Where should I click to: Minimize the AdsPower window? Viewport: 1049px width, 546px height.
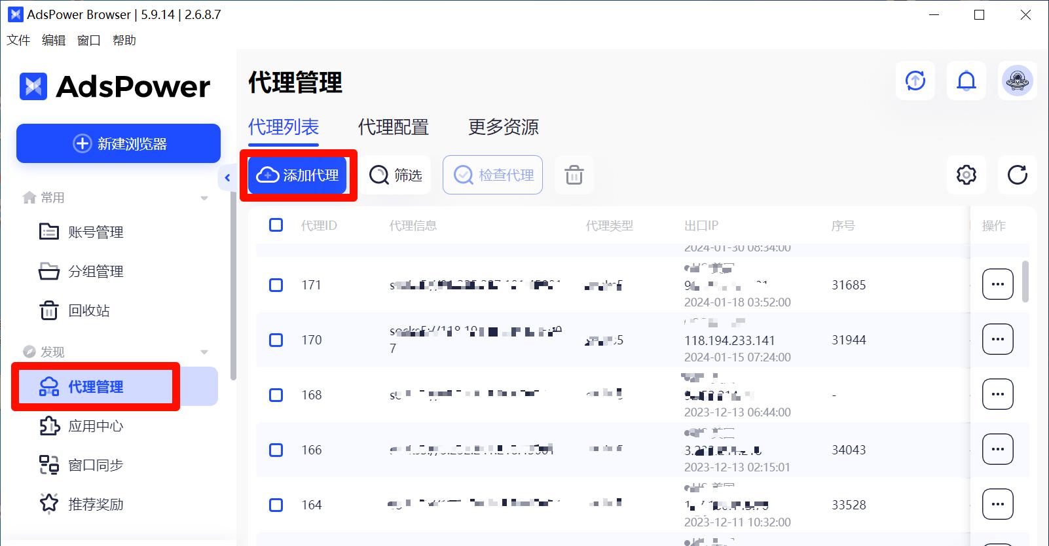pyautogui.click(x=934, y=14)
